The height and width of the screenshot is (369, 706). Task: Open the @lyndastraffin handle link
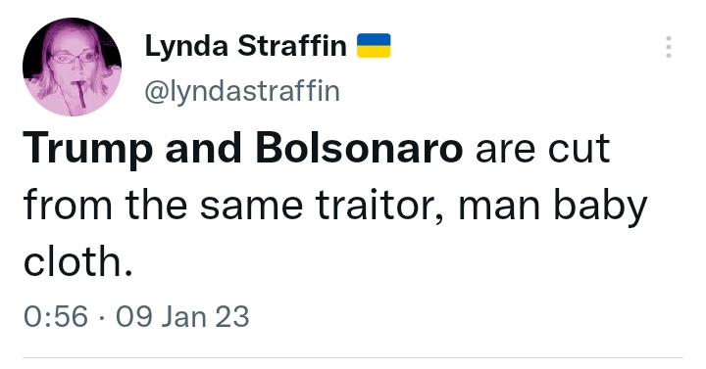(242, 91)
